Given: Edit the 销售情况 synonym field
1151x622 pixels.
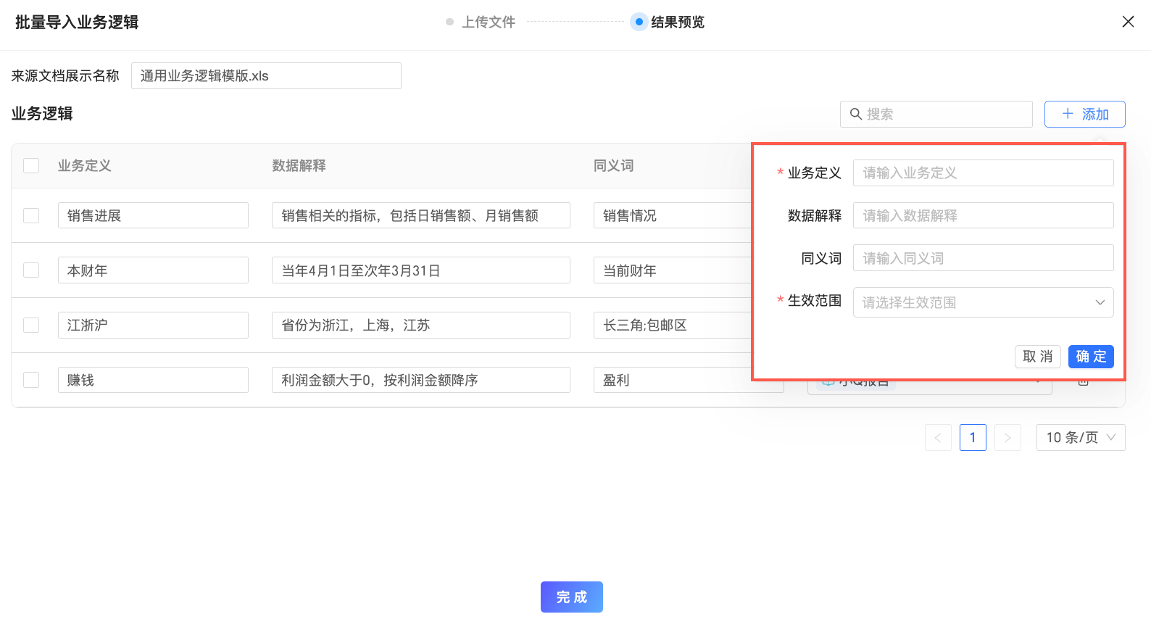Looking at the screenshot, I should click(x=673, y=215).
